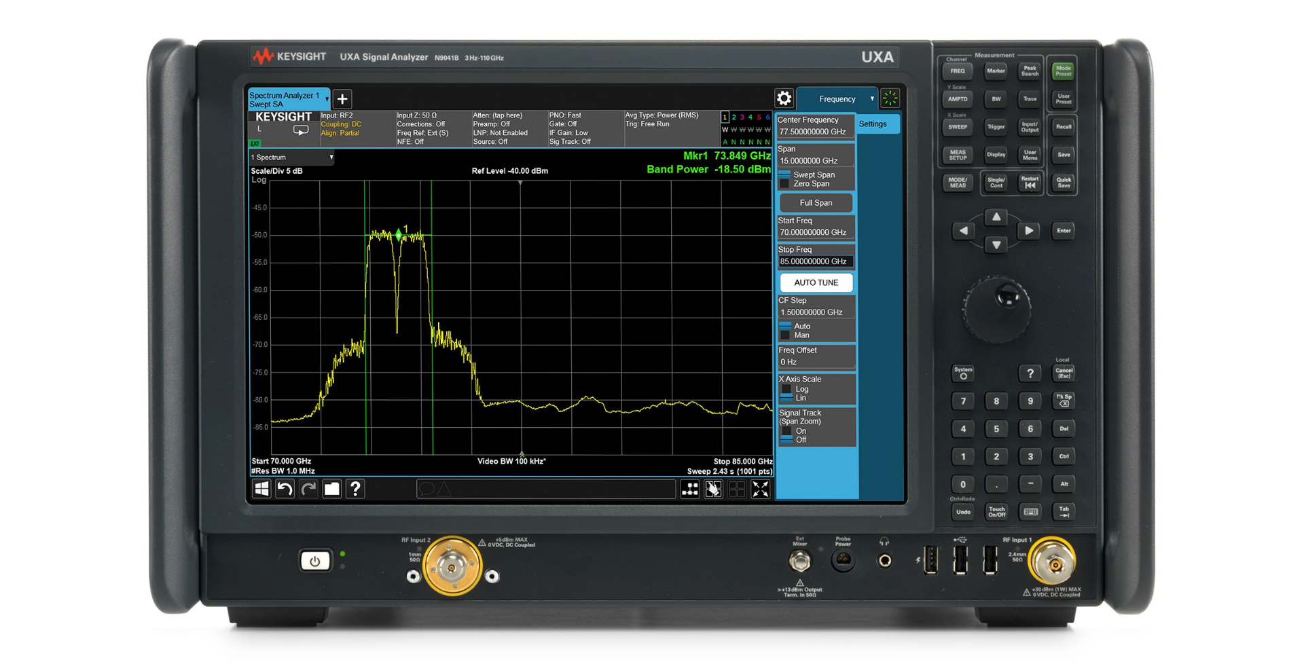The height and width of the screenshot is (668, 1304).
Task: Toggle the Touch On/Off hardkey
Action: pos(996,512)
